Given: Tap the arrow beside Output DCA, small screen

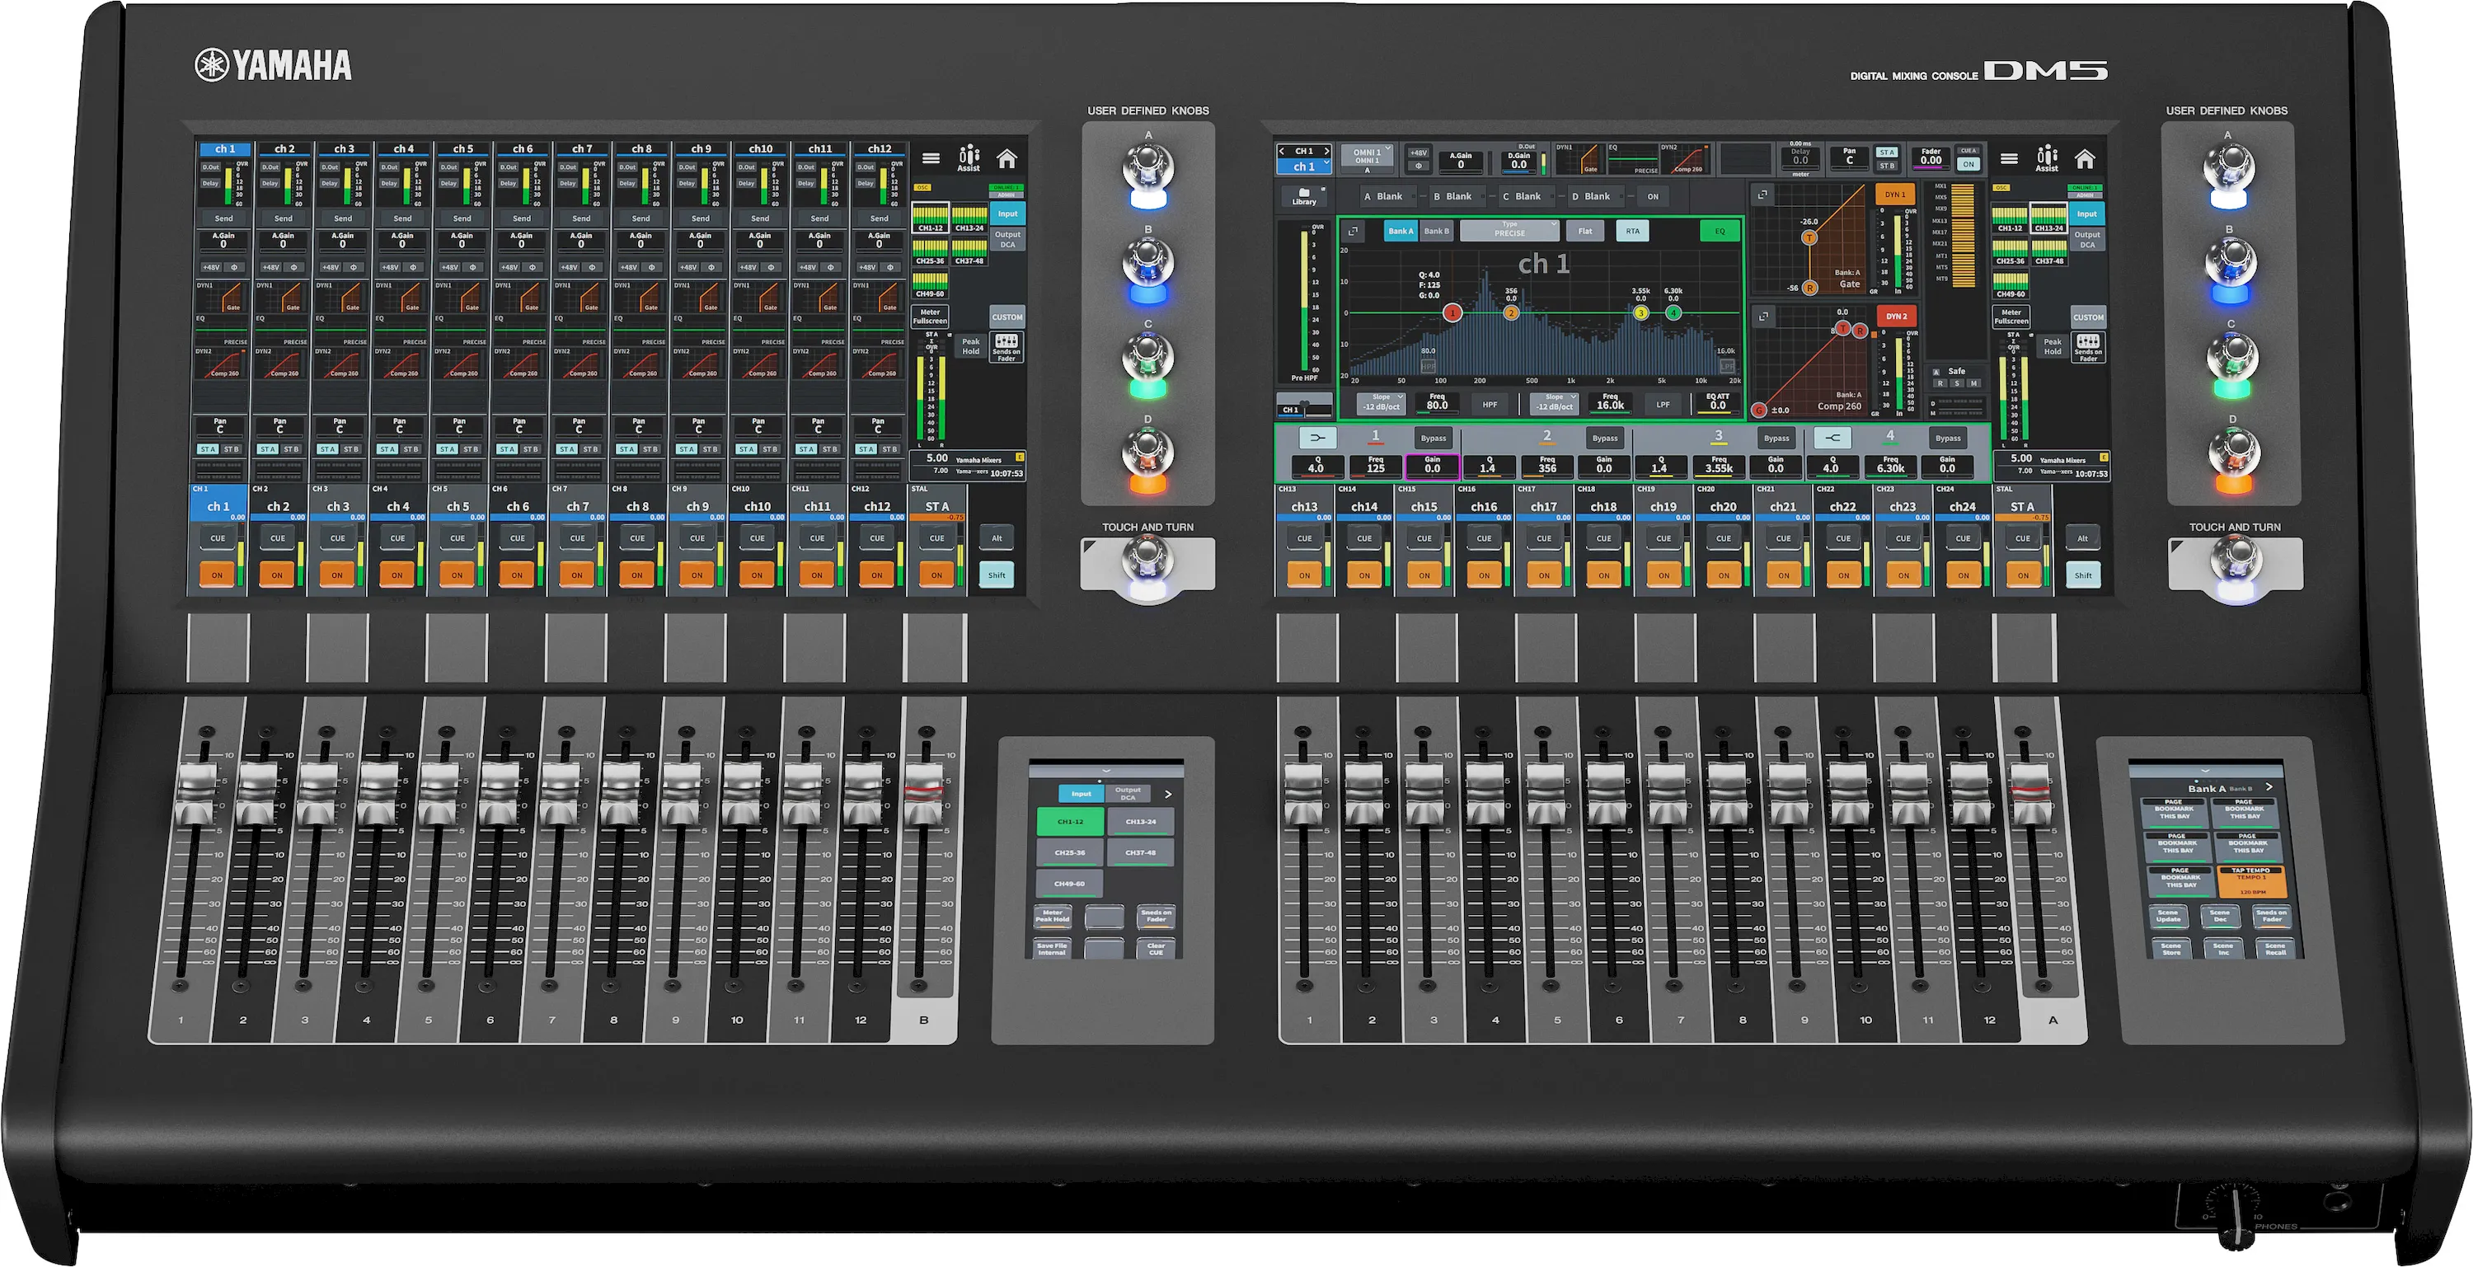Looking at the screenshot, I should [x=1168, y=794].
